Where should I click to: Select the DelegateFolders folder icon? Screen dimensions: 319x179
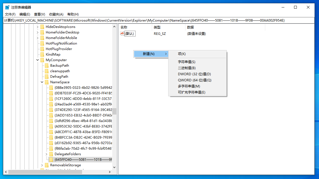tap(51, 154)
